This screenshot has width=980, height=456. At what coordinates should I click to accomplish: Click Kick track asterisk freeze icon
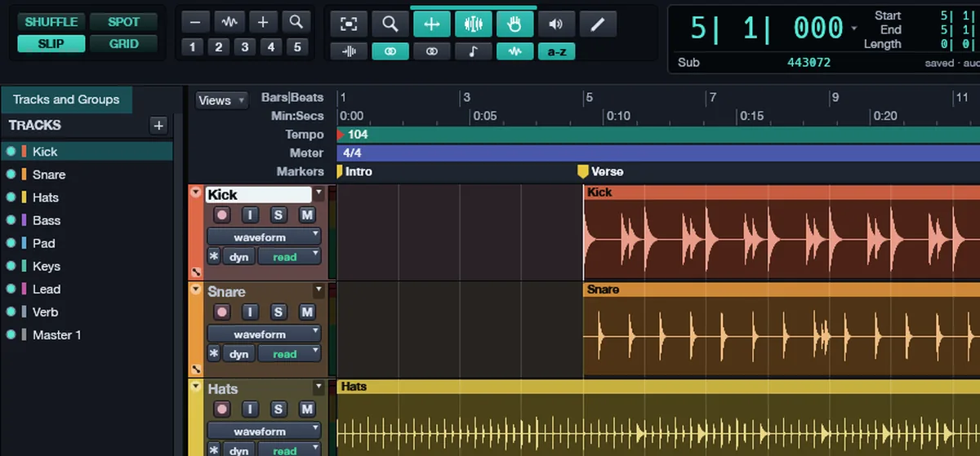pos(214,257)
